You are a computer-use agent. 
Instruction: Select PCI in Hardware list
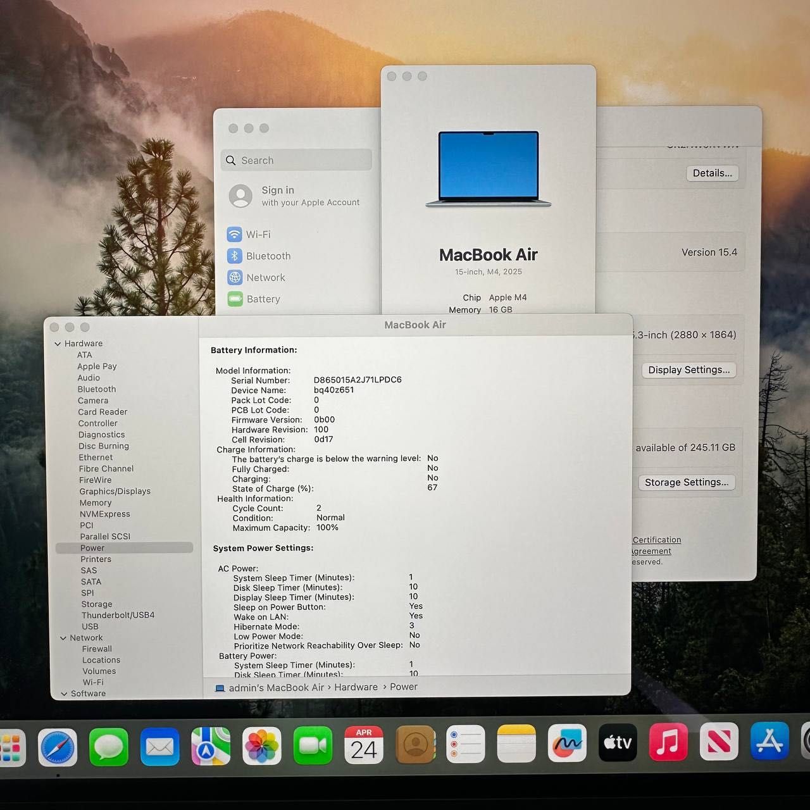pos(87,525)
